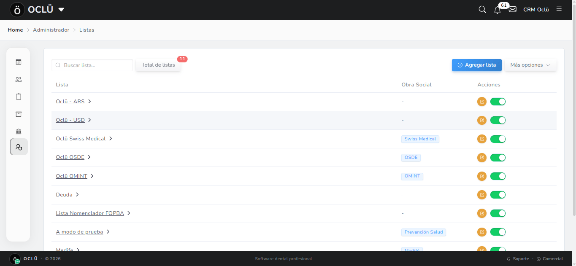The height and width of the screenshot is (266, 576).
Task: Disable the Oclü OMINT list toggle
Action: [498, 176]
